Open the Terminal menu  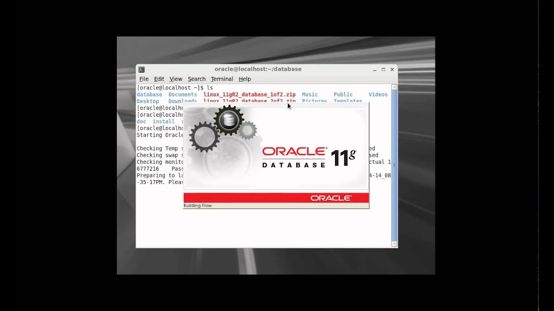222,79
